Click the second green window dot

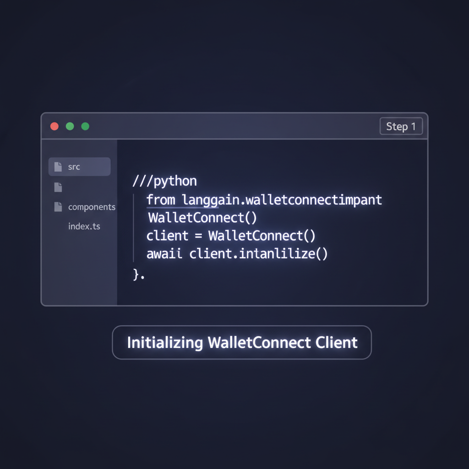pyautogui.click(x=85, y=126)
